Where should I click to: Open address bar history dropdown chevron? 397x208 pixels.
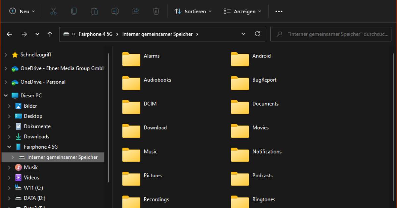[x=243, y=34]
